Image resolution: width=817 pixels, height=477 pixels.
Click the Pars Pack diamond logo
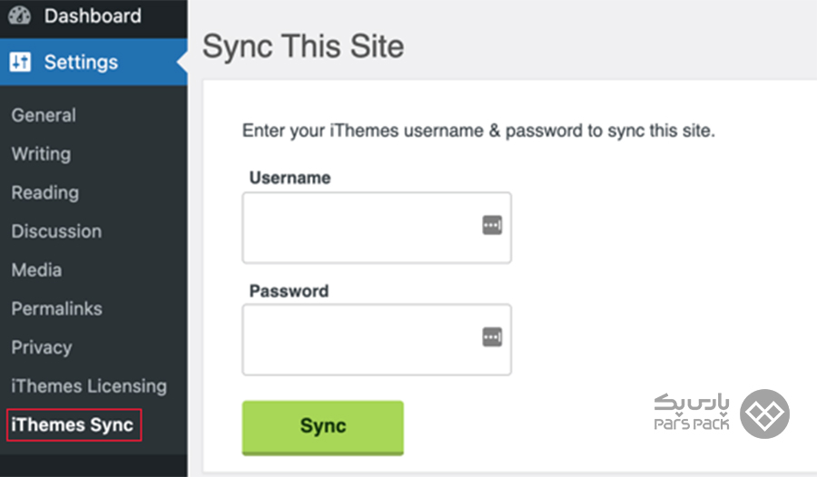click(x=764, y=414)
